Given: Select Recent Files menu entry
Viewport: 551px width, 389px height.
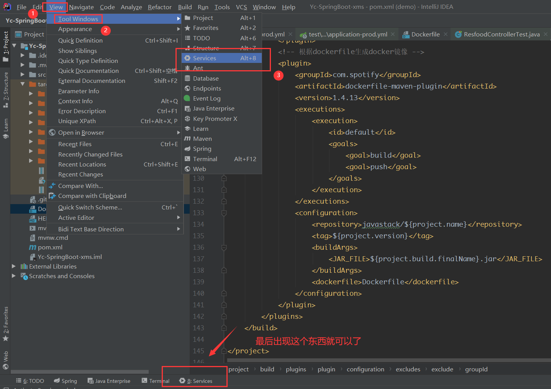Looking at the screenshot, I should click(x=115, y=144).
